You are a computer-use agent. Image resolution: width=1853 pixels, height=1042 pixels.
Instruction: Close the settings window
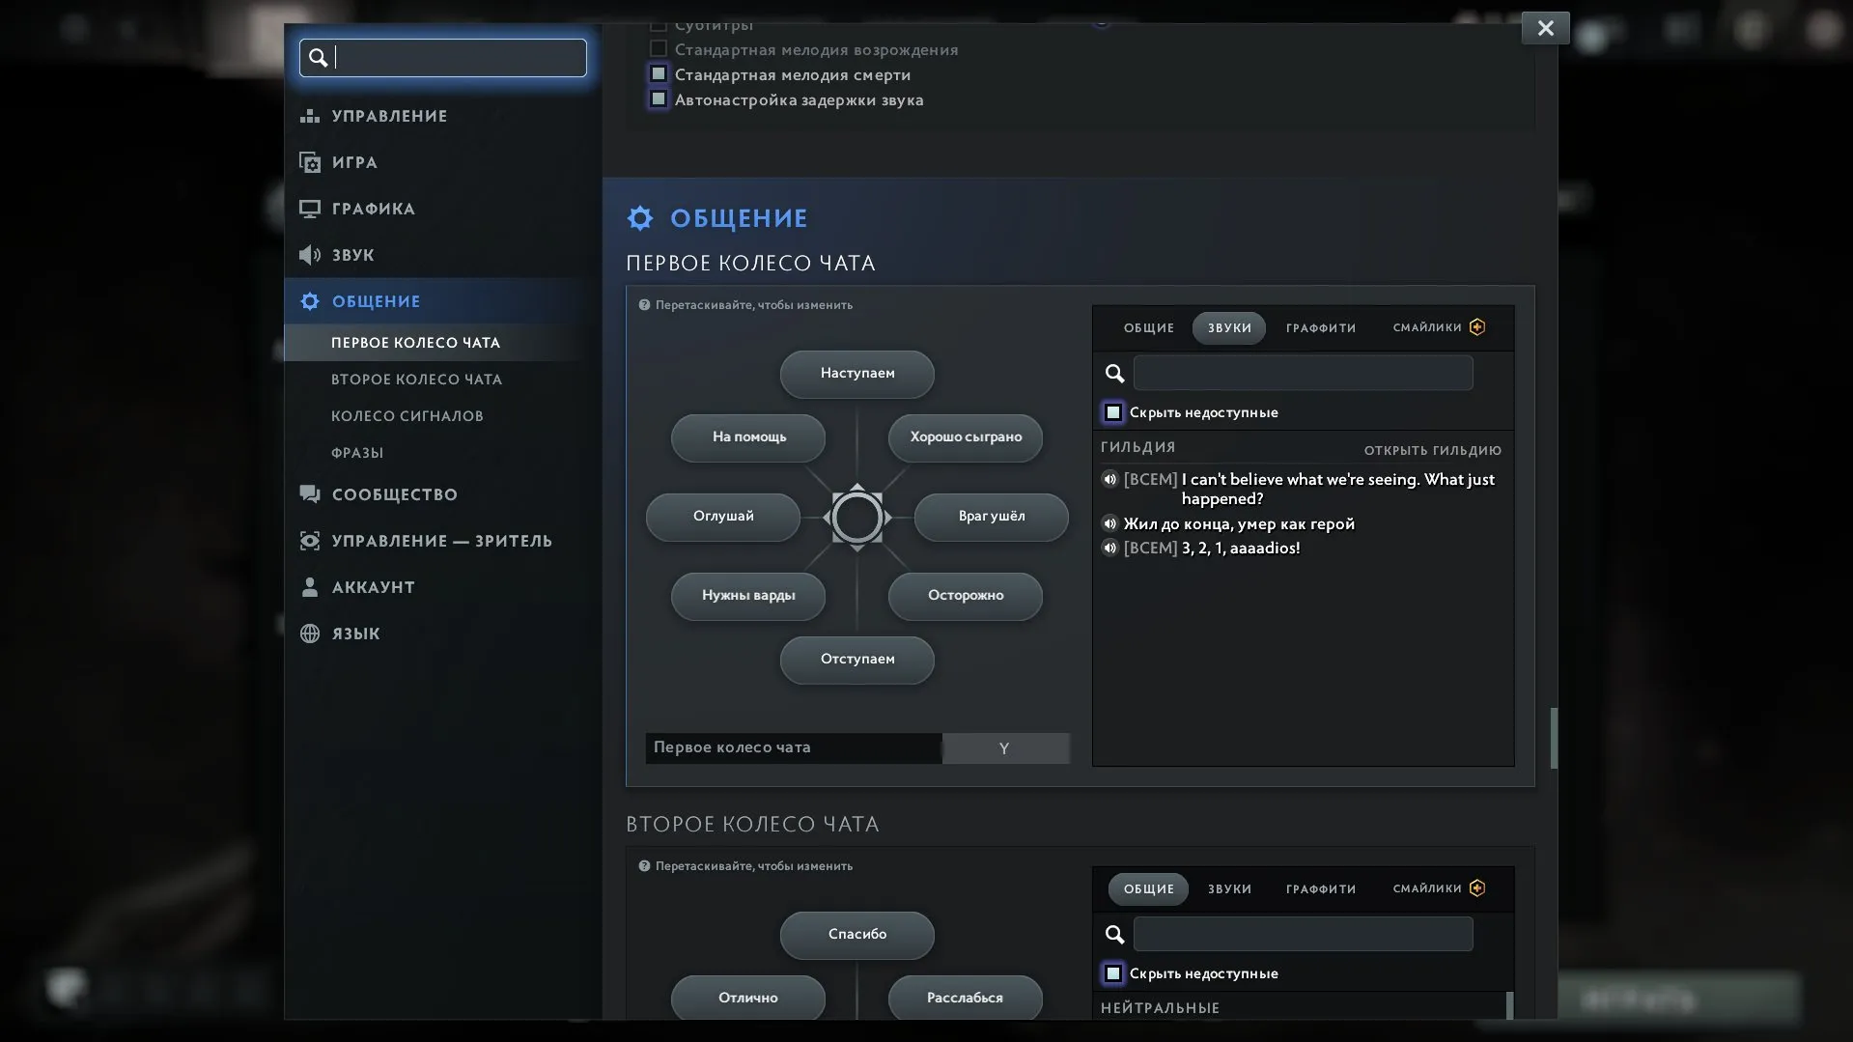pyautogui.click(x=1545, y=28)
